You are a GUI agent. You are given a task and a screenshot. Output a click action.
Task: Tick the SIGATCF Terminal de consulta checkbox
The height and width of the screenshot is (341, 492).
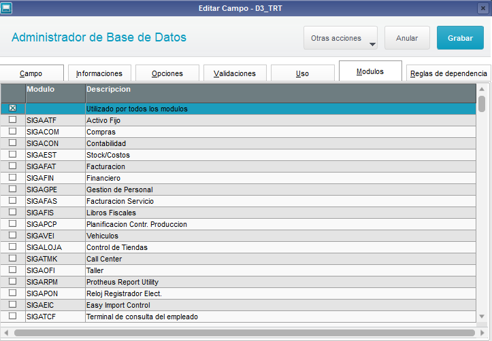[12, 316]
